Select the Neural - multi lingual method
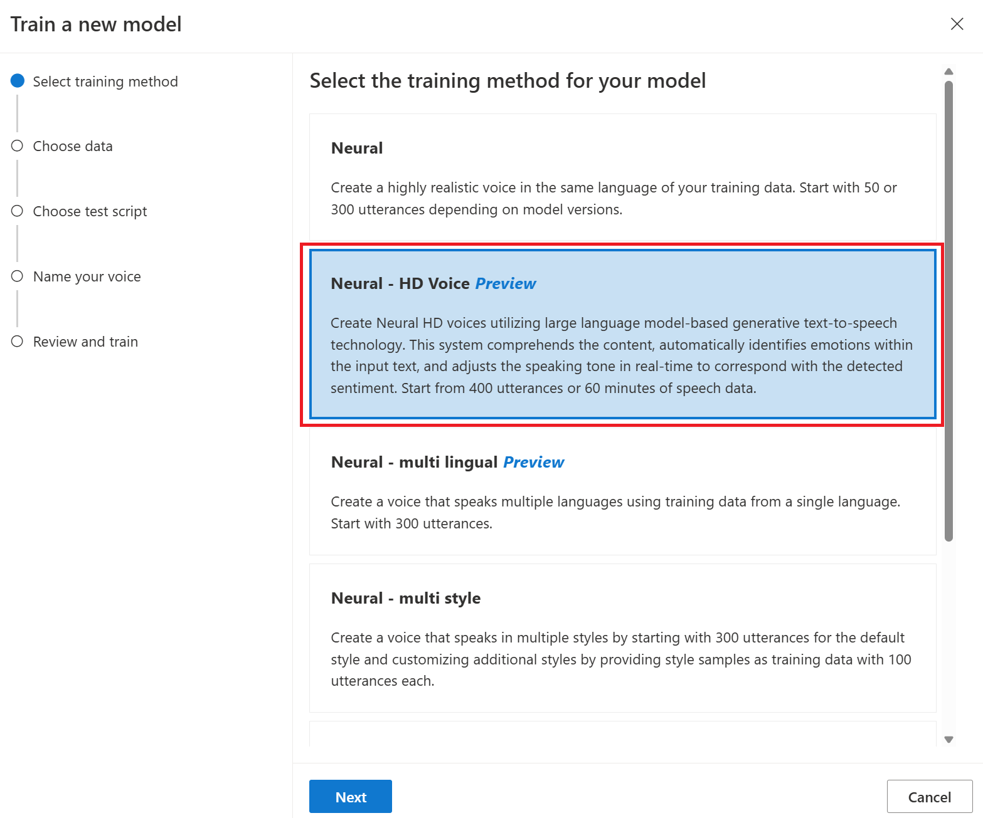This screenshot has width=983, height=818. (x=622, y=495)
